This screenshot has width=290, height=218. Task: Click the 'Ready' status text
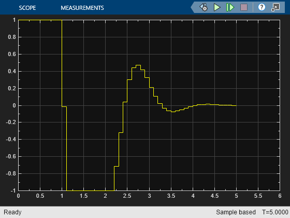12,212
